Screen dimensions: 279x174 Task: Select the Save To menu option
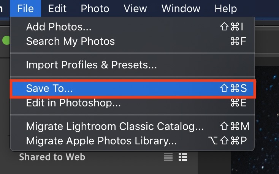pyautogui.click(x=49, y=88)
